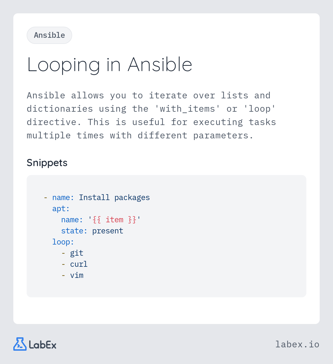
Task: Click the Snippets section heading
Action: tap(47, 163)
